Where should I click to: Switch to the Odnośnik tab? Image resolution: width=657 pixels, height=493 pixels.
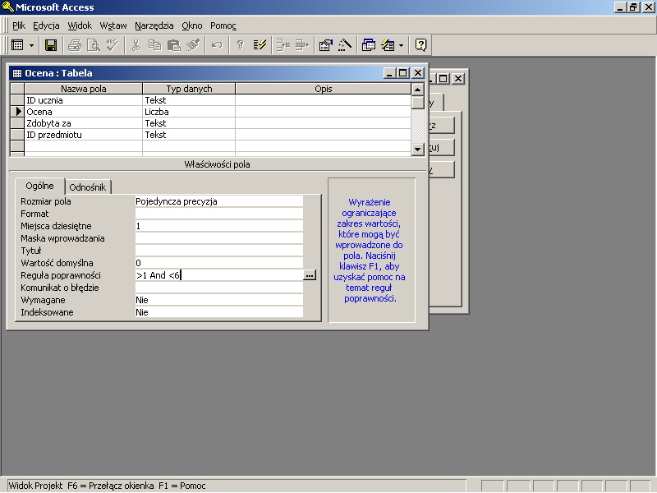coord(87,187)
